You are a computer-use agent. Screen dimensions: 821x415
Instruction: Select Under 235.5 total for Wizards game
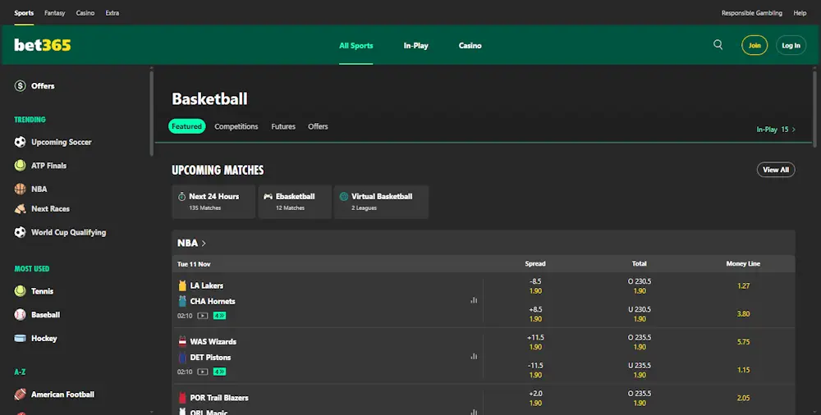[x=640, y=370]
